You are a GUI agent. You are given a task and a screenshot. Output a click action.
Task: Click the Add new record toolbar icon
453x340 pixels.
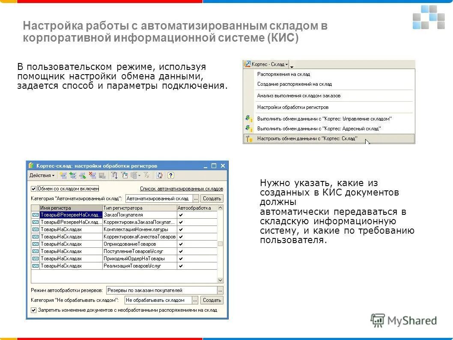coord(63,175)
